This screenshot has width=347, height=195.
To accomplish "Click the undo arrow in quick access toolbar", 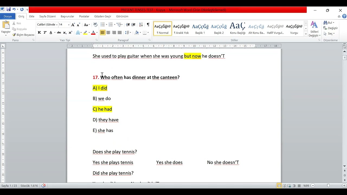I will pos(14,9).
